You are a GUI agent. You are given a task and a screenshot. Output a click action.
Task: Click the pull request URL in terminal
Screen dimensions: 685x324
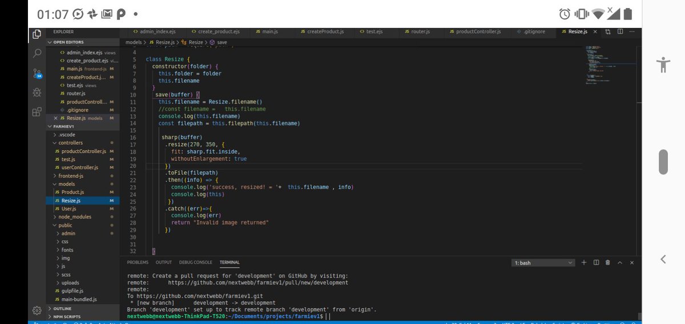pyautogui.click(x=258, y=282)
